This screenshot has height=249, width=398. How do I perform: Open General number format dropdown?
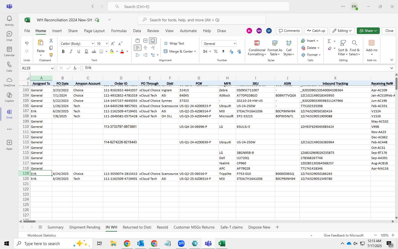click(x=235, y=43)
